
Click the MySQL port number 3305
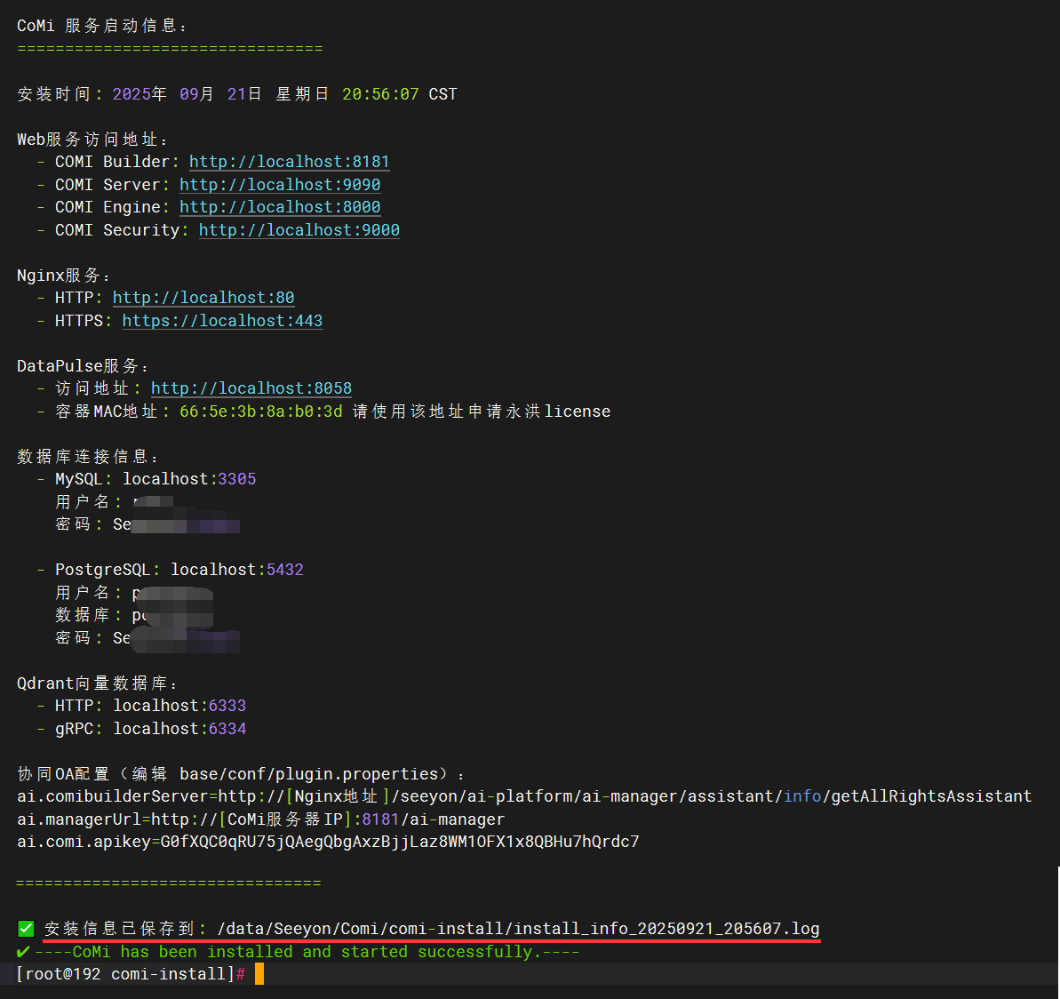click(236, 479)
